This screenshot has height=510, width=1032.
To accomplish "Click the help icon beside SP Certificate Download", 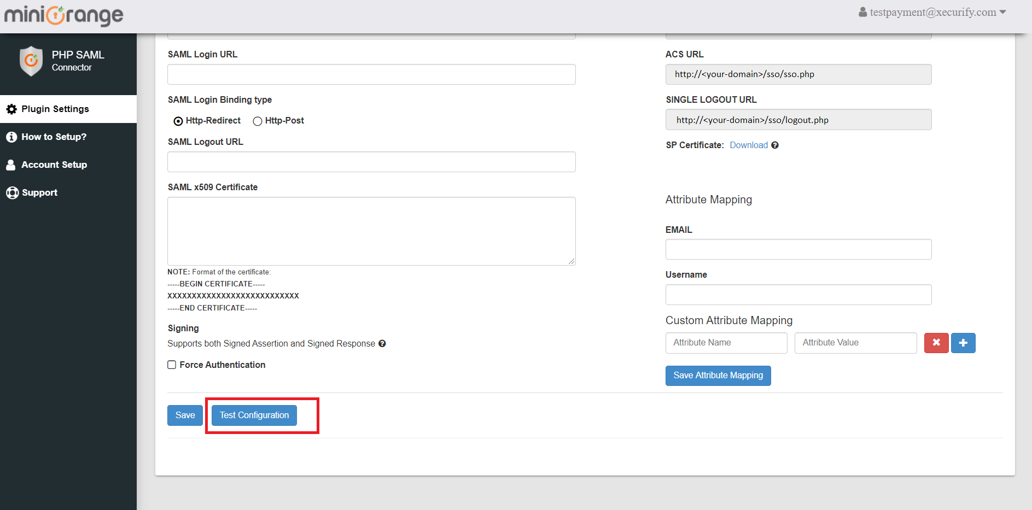I will point(775,145).
